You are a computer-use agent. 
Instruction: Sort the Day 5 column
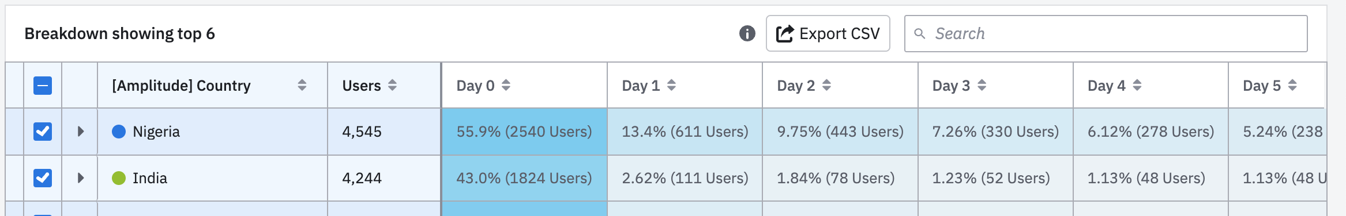1292,85
